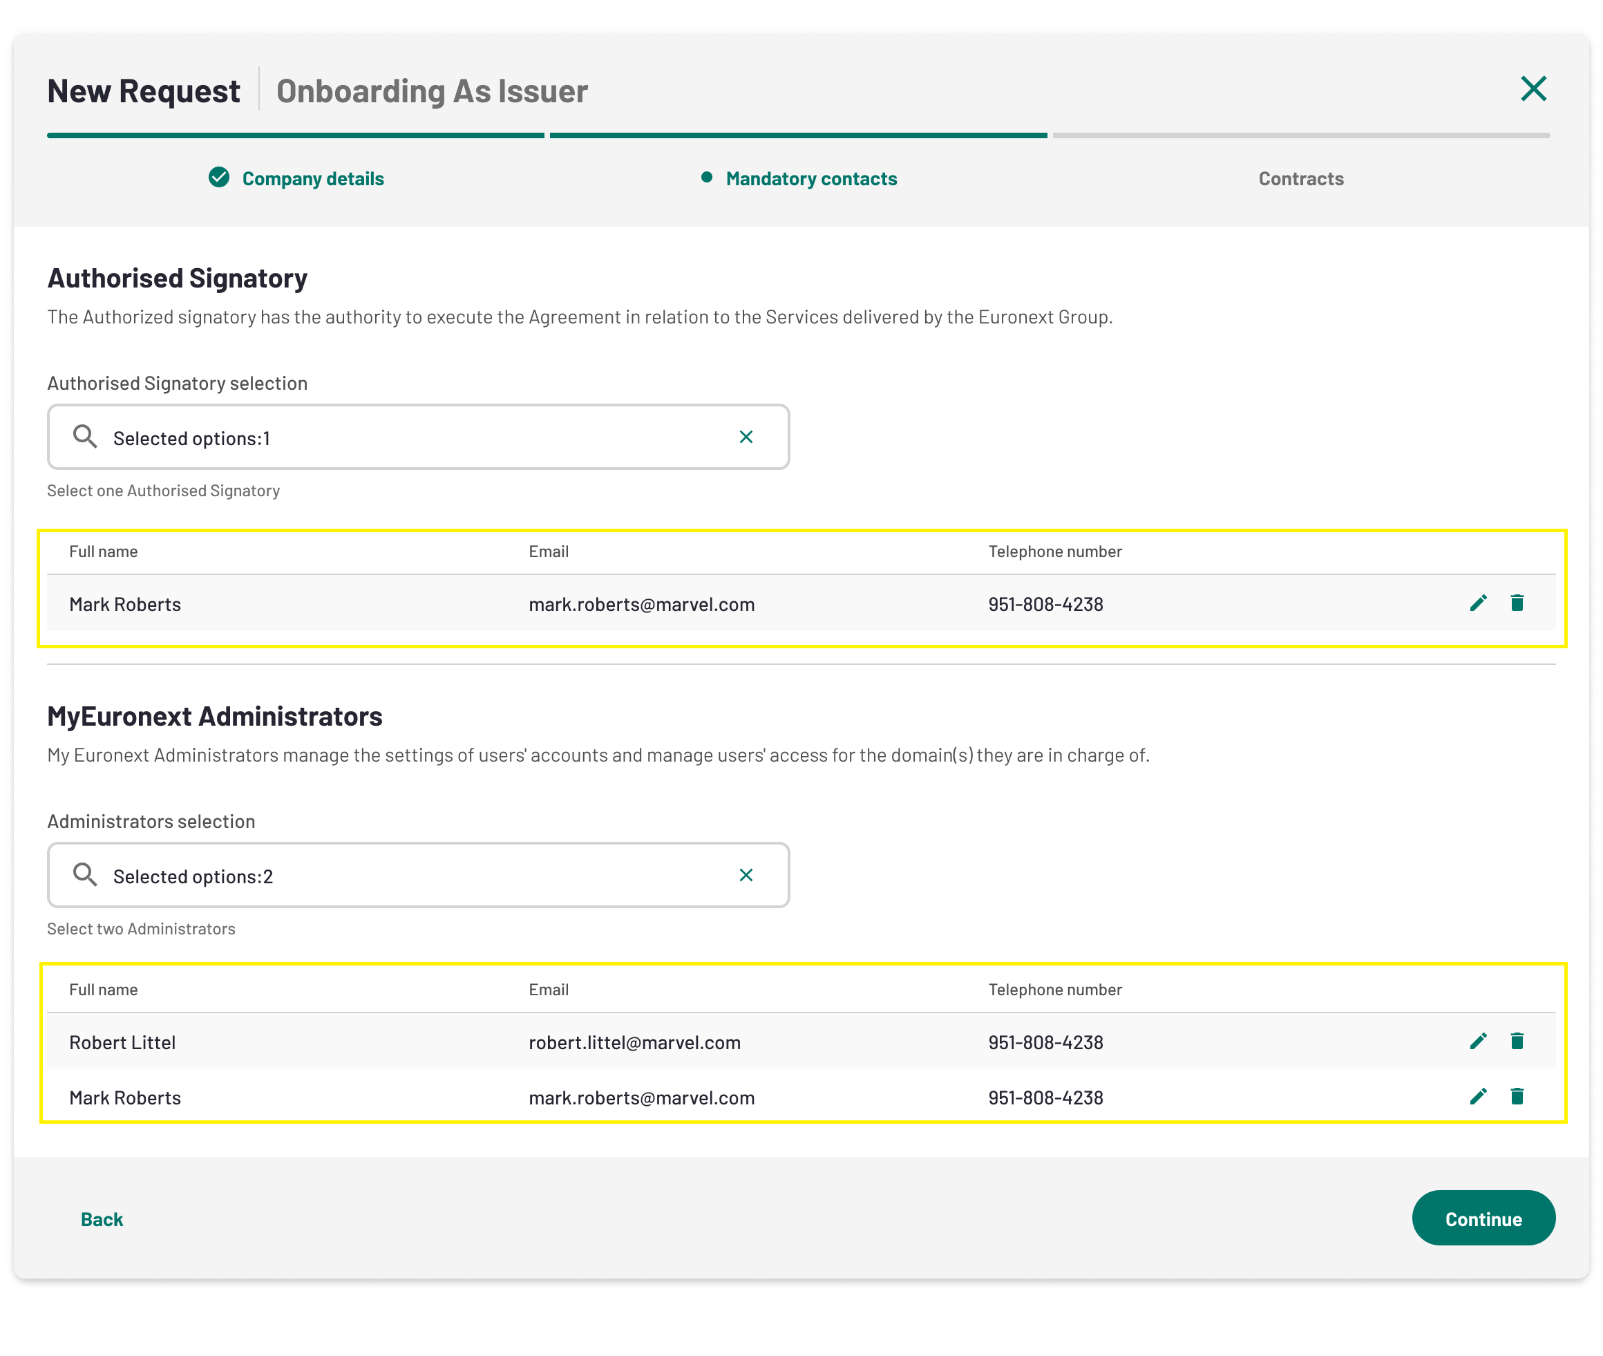This screenshot has width=1603, height=1356.
Task: Delete Robert Littel administrator row
Action: pos(1516,1042)
